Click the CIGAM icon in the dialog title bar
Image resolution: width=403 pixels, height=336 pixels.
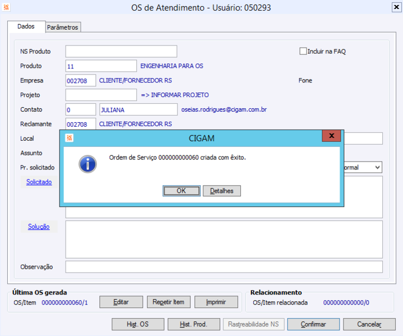coord(69,138)
